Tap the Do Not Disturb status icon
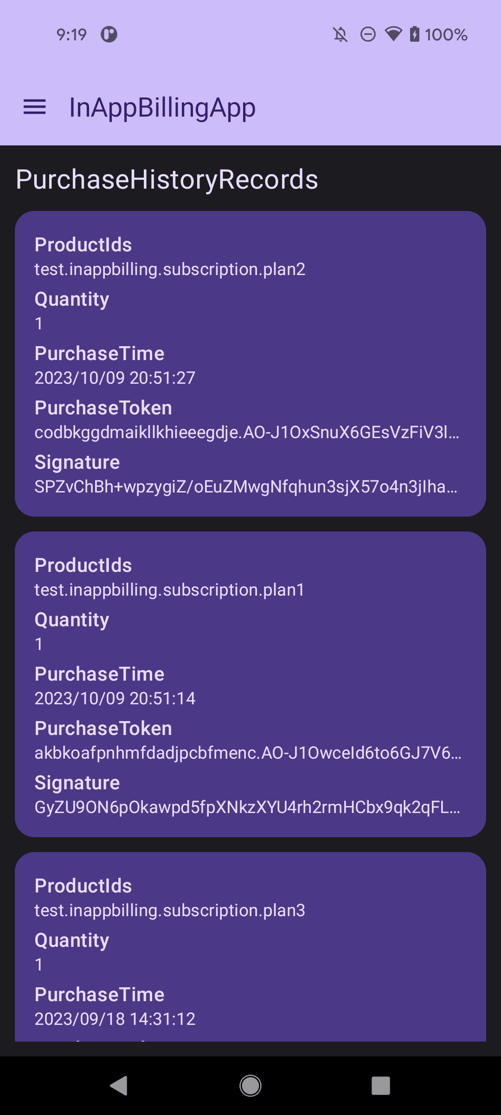Image resolution: width=501 pixels, height=1115 pixels. [368, 34]
